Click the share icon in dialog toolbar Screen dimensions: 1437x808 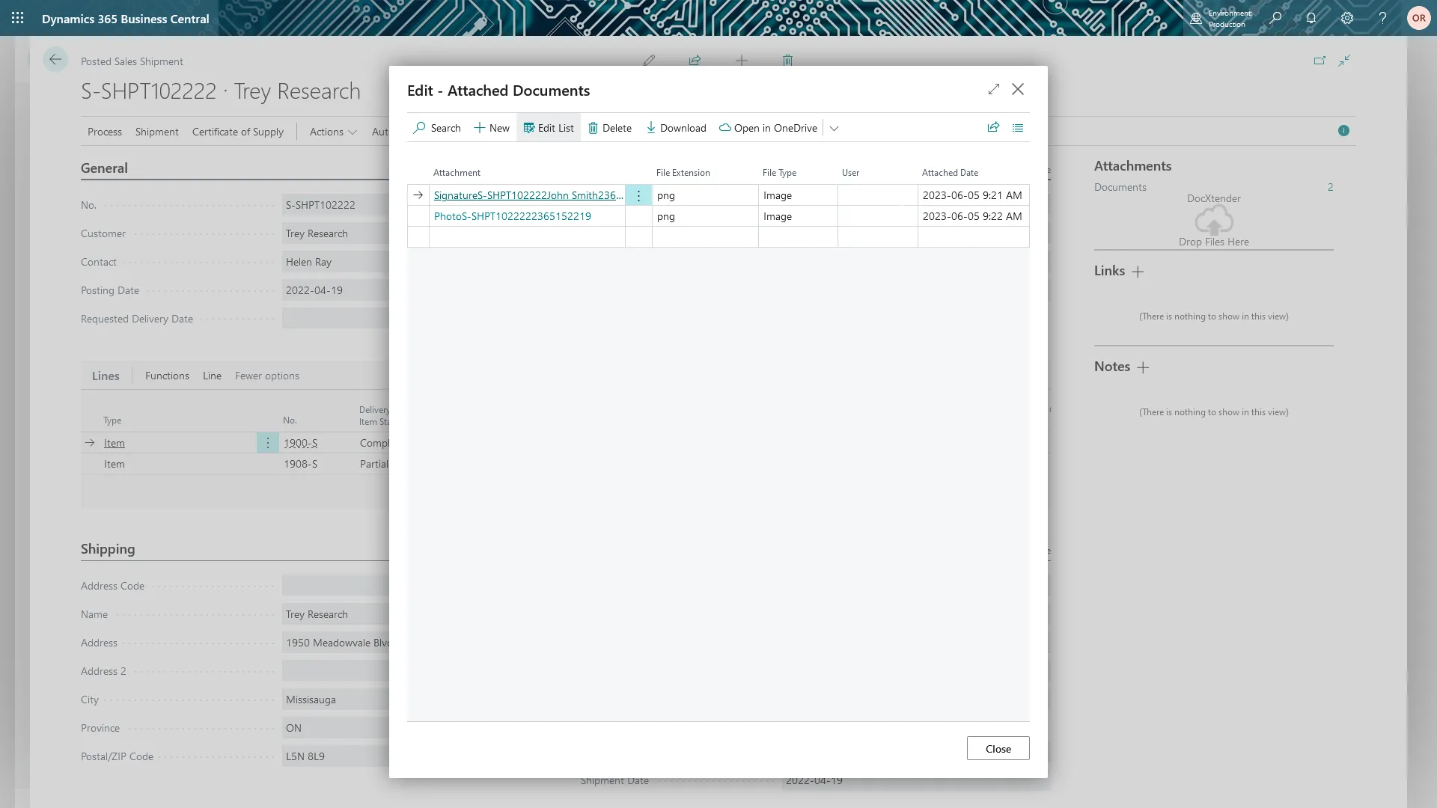point(993,127)
